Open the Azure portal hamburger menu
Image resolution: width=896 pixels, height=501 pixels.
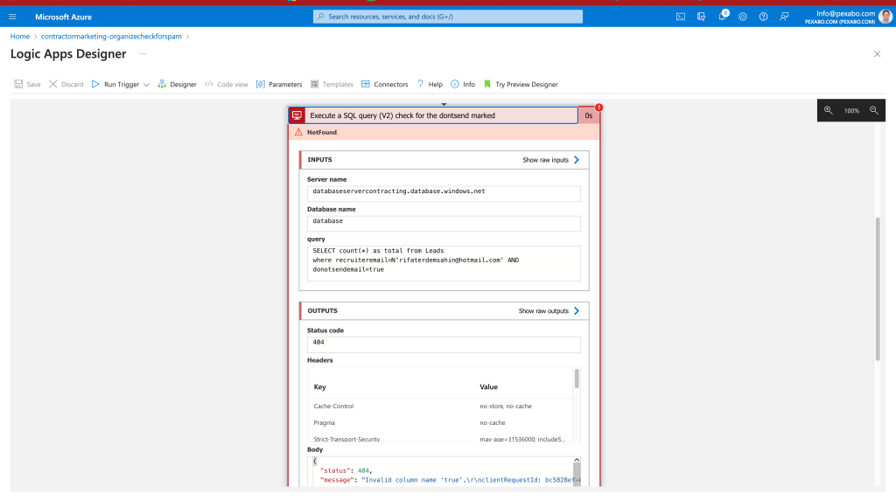pos(12,17)
